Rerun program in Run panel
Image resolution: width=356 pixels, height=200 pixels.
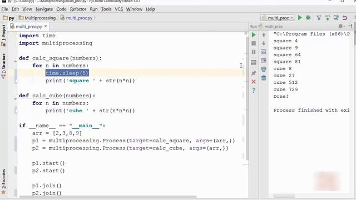pyautogui.click(x=254, y=34)
